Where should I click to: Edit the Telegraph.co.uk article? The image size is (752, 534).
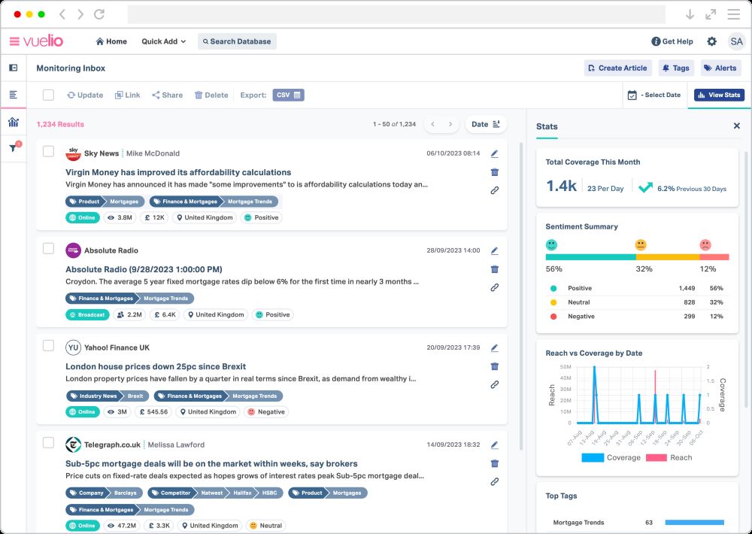[x=495, y=444]
